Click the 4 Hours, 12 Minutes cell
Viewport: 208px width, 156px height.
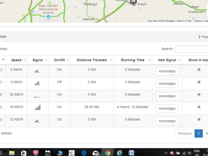(133, 107)
